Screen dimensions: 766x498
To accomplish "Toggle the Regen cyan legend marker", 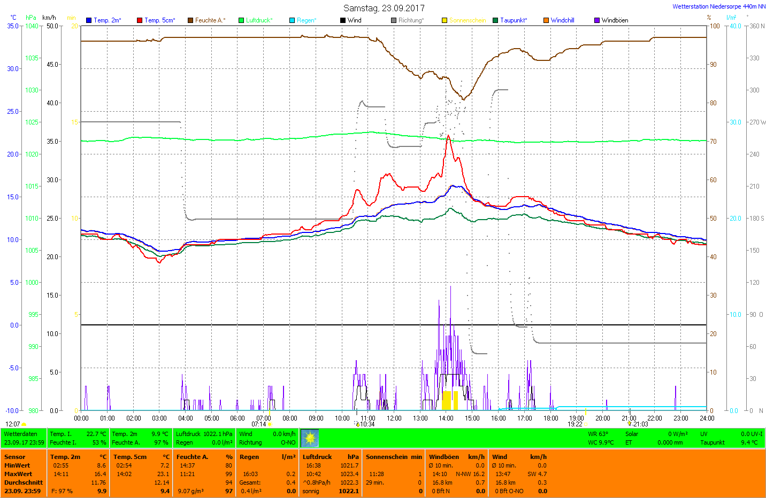I will point(292,20).
